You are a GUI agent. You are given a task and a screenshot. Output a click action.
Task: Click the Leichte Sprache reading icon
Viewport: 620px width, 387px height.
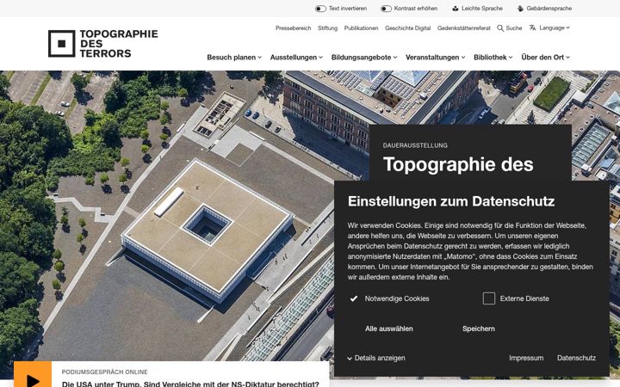pos(456,9)
